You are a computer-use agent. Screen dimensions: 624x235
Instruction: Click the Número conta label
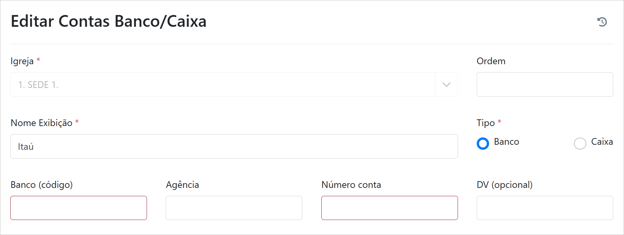[351, 185]
